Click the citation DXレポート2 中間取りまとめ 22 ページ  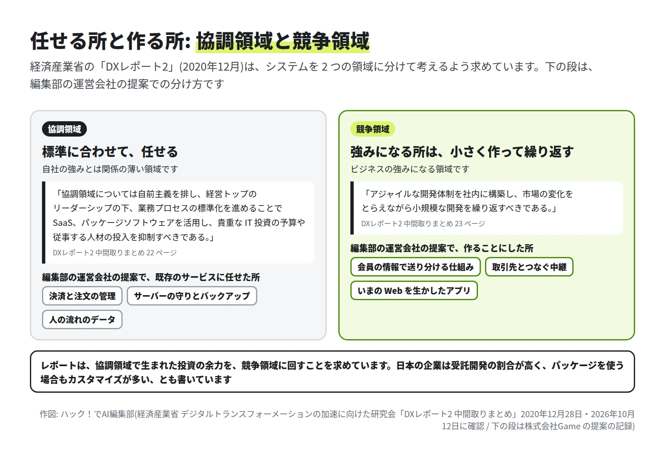(115, 253)
